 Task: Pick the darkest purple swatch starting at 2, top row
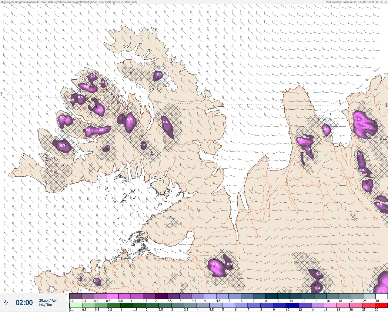(161, 296)
